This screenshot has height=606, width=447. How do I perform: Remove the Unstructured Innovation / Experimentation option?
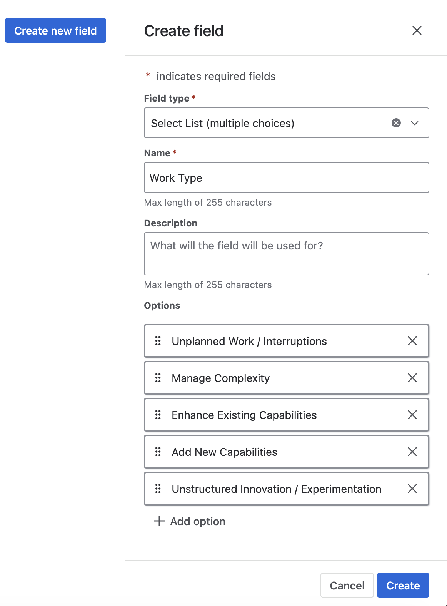tap(412, 489)
